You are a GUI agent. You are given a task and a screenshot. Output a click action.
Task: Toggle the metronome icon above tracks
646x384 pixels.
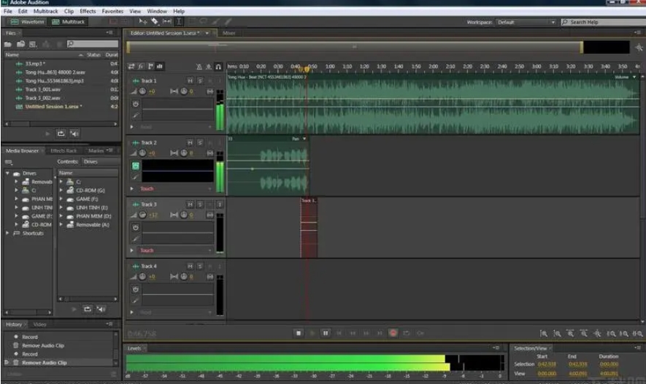point(199,66)
